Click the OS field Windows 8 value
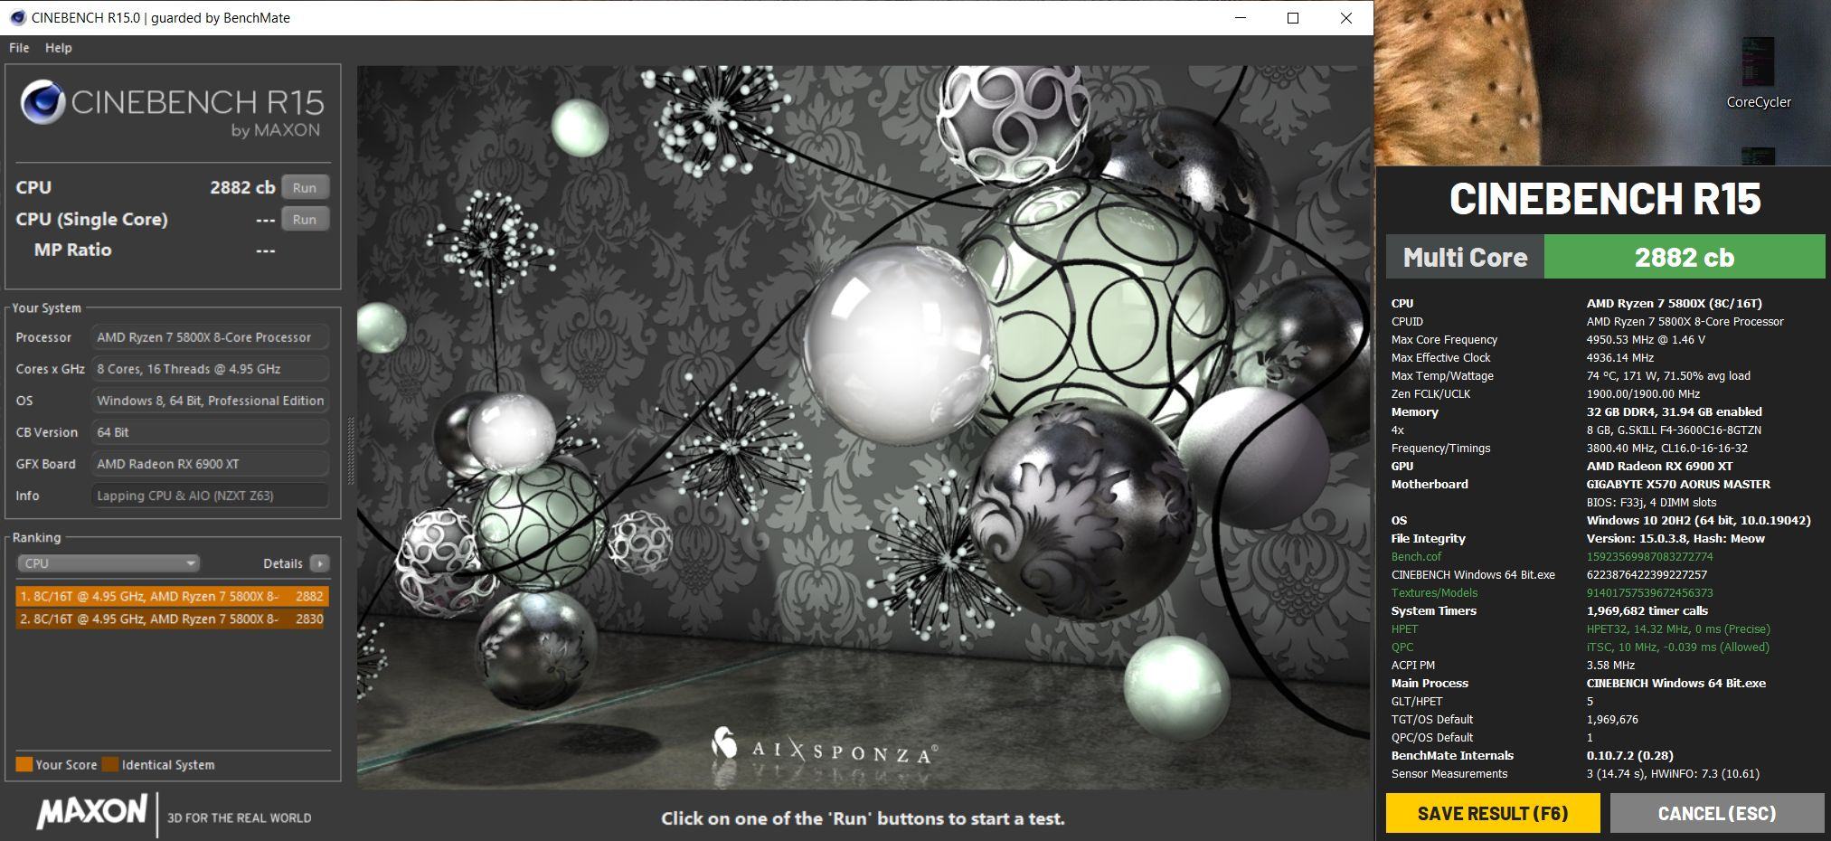Image resolution: width=1831 pixels, height=841 pixels. point(210,401)
